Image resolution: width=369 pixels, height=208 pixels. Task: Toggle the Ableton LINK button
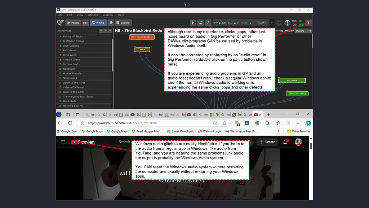pyautogui.click(x=262, y=23)
